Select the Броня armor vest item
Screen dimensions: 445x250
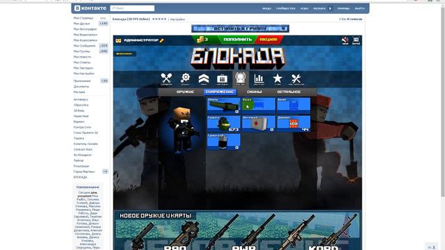click(x=293, y=106)
